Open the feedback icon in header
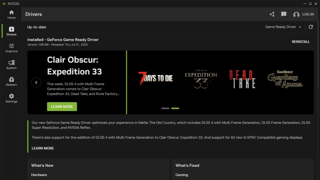The image size is (320, 180). 284,14
